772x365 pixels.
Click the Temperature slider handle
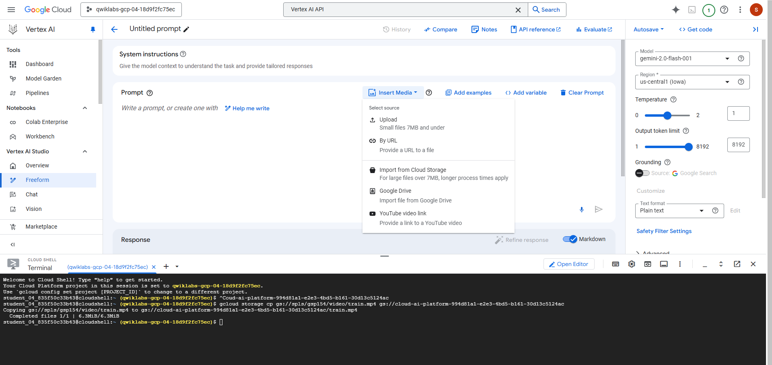coord(667,115)
